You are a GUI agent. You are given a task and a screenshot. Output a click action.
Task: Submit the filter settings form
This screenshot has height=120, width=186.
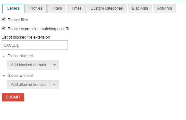(x=13, y=97)
